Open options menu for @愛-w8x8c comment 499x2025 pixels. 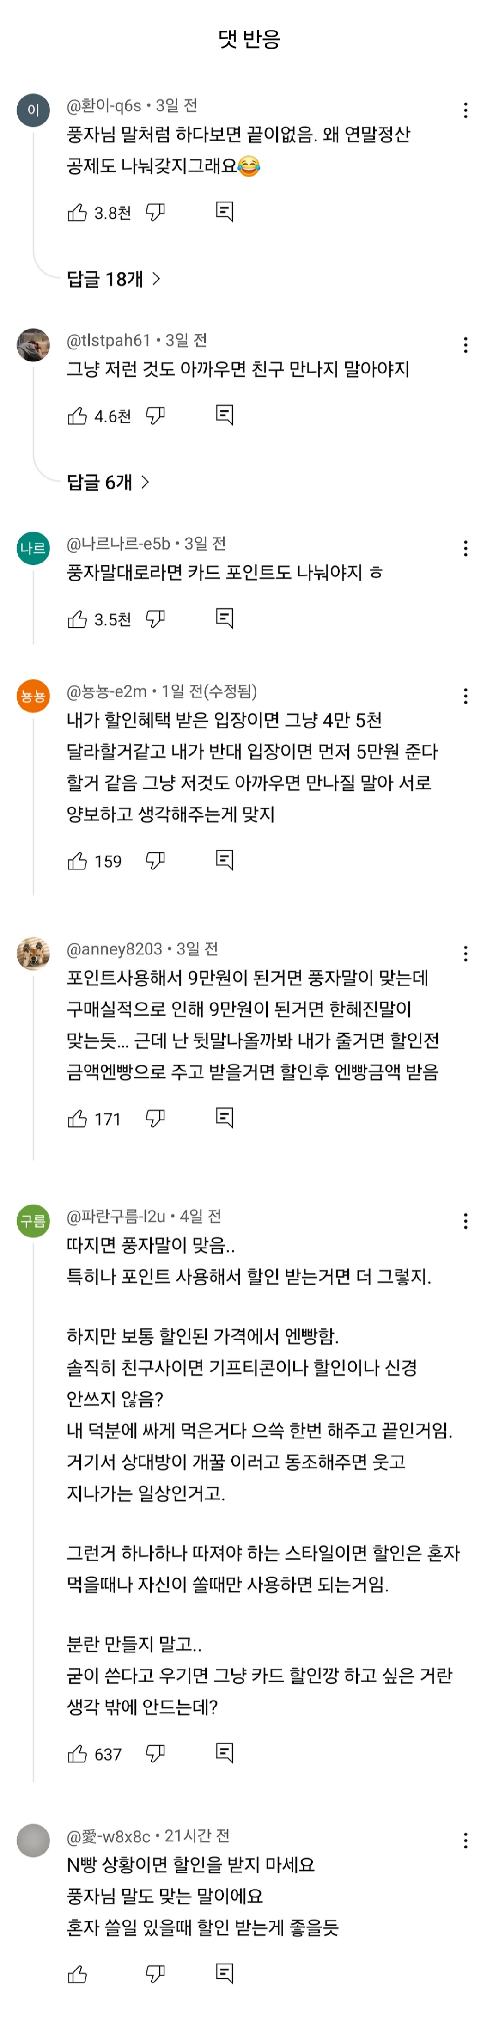click(x=466, y=1840)
